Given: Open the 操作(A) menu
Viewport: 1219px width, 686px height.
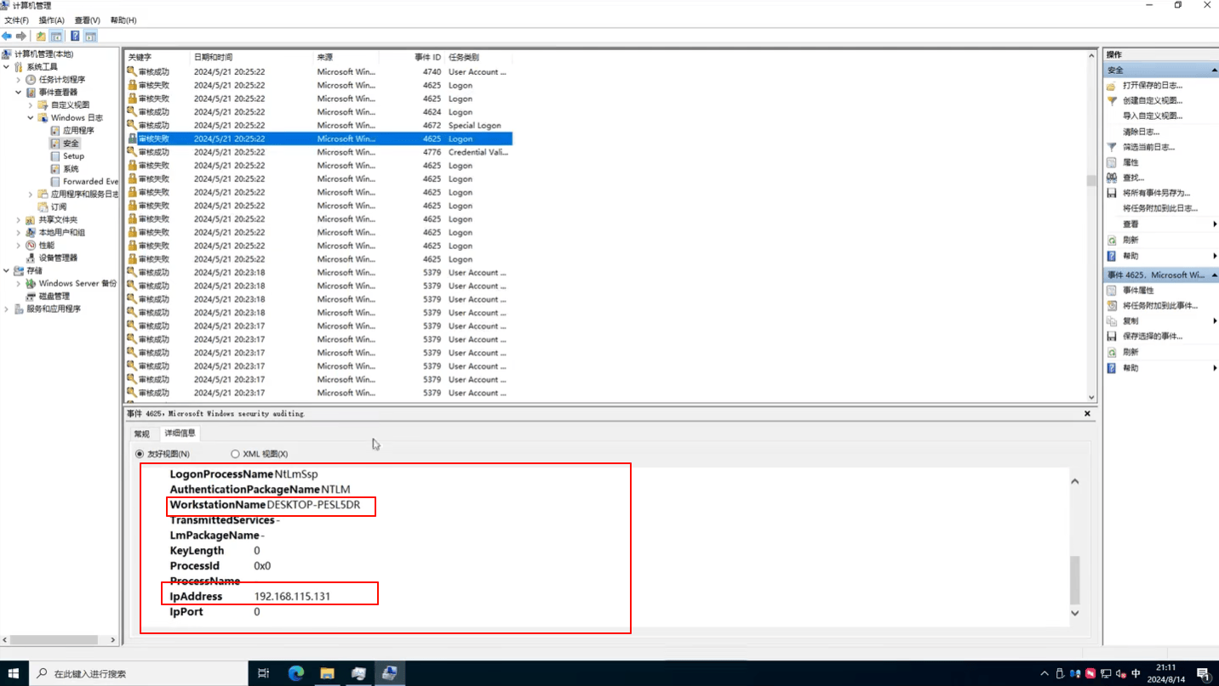Looking at the screenshot, I should [x=51, y=20].
